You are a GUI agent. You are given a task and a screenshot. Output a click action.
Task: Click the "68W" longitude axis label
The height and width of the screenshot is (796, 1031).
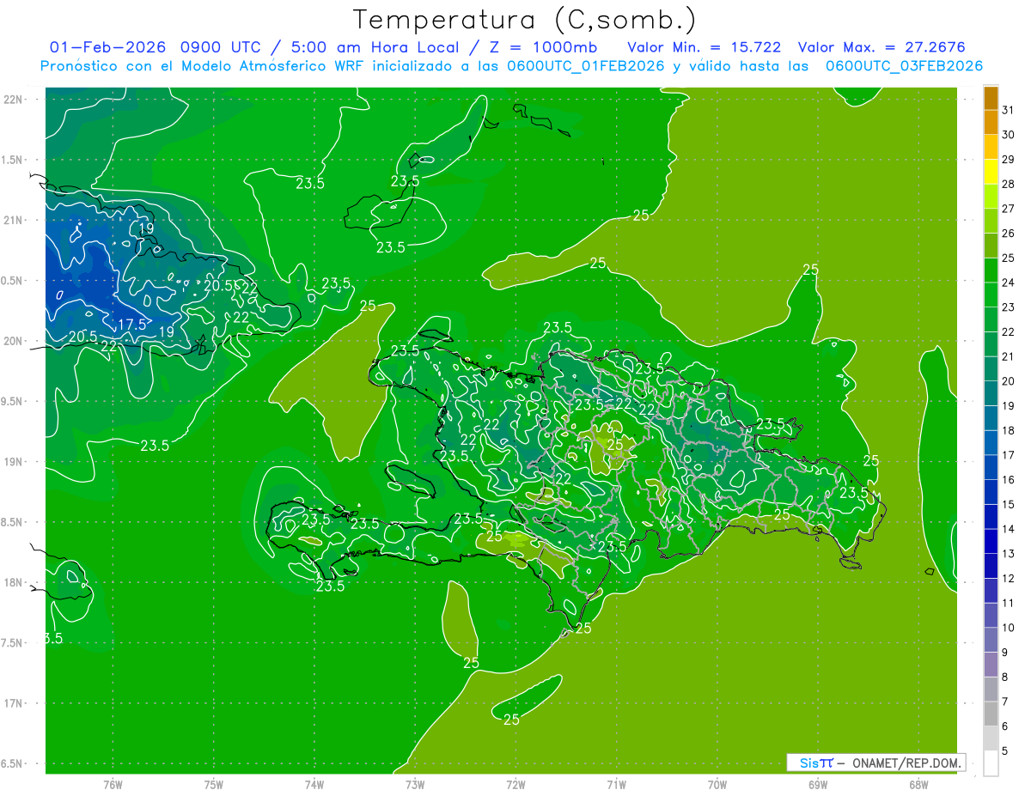918,785
